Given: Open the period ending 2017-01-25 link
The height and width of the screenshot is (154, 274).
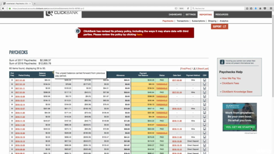Looking at the screenshot, I should click(x=20, y=80).
